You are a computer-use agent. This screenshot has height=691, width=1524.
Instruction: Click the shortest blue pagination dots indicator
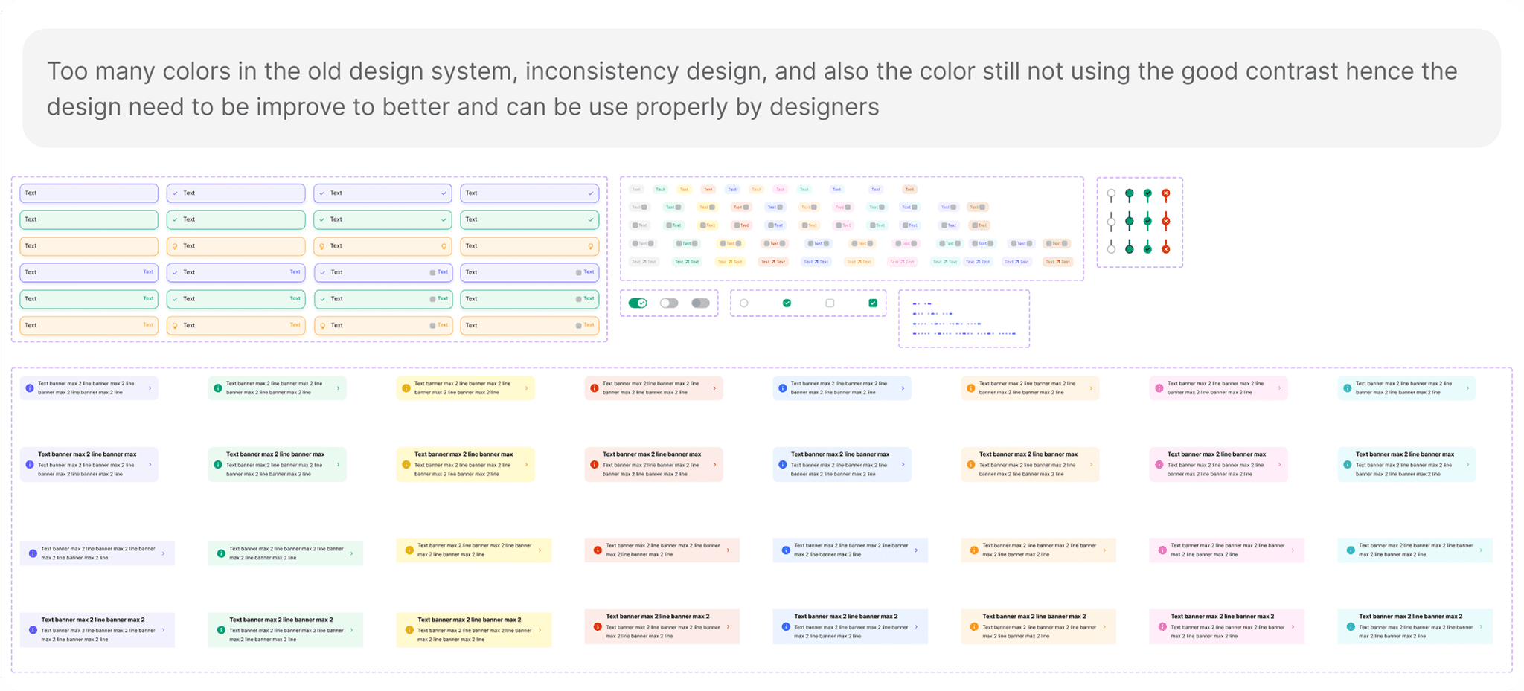point(922,303)
